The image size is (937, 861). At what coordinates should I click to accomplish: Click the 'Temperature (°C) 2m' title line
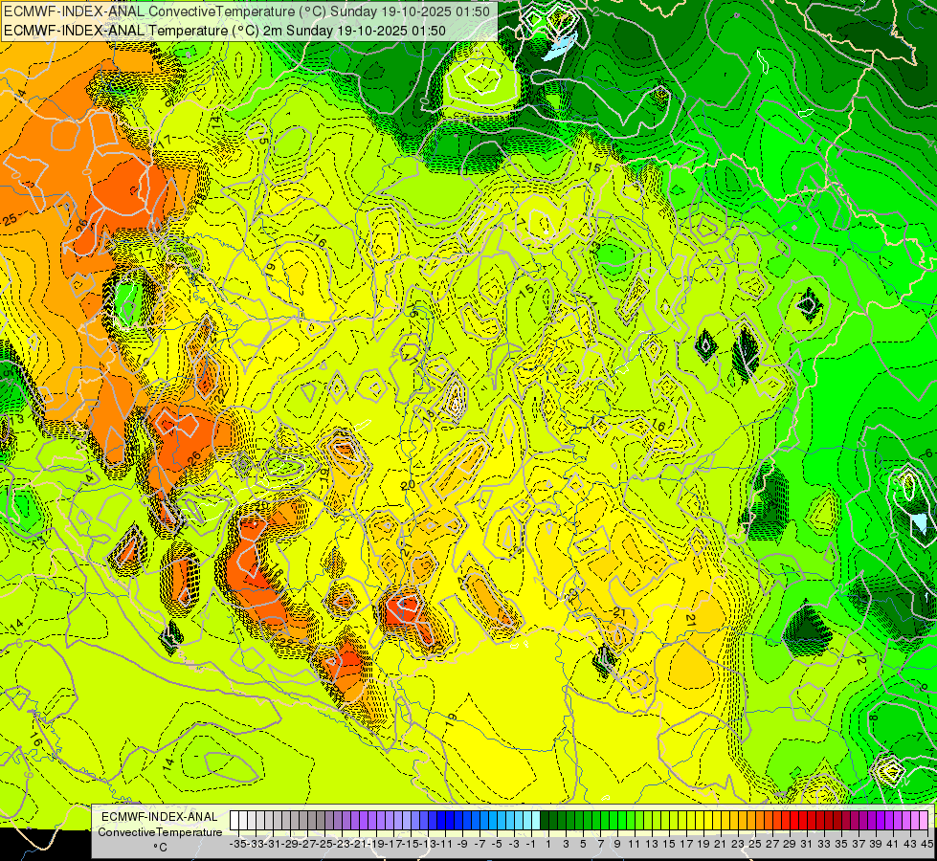(x=225, y=31)
